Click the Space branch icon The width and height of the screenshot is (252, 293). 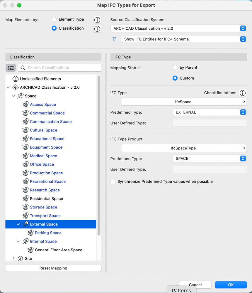[x=20, y=96]
